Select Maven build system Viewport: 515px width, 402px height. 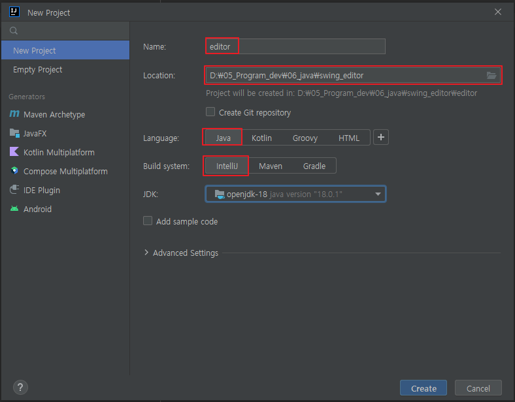271,166
